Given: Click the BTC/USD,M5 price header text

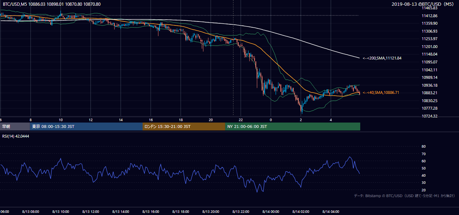Looking at the screenshot, I should coord(52,4).
